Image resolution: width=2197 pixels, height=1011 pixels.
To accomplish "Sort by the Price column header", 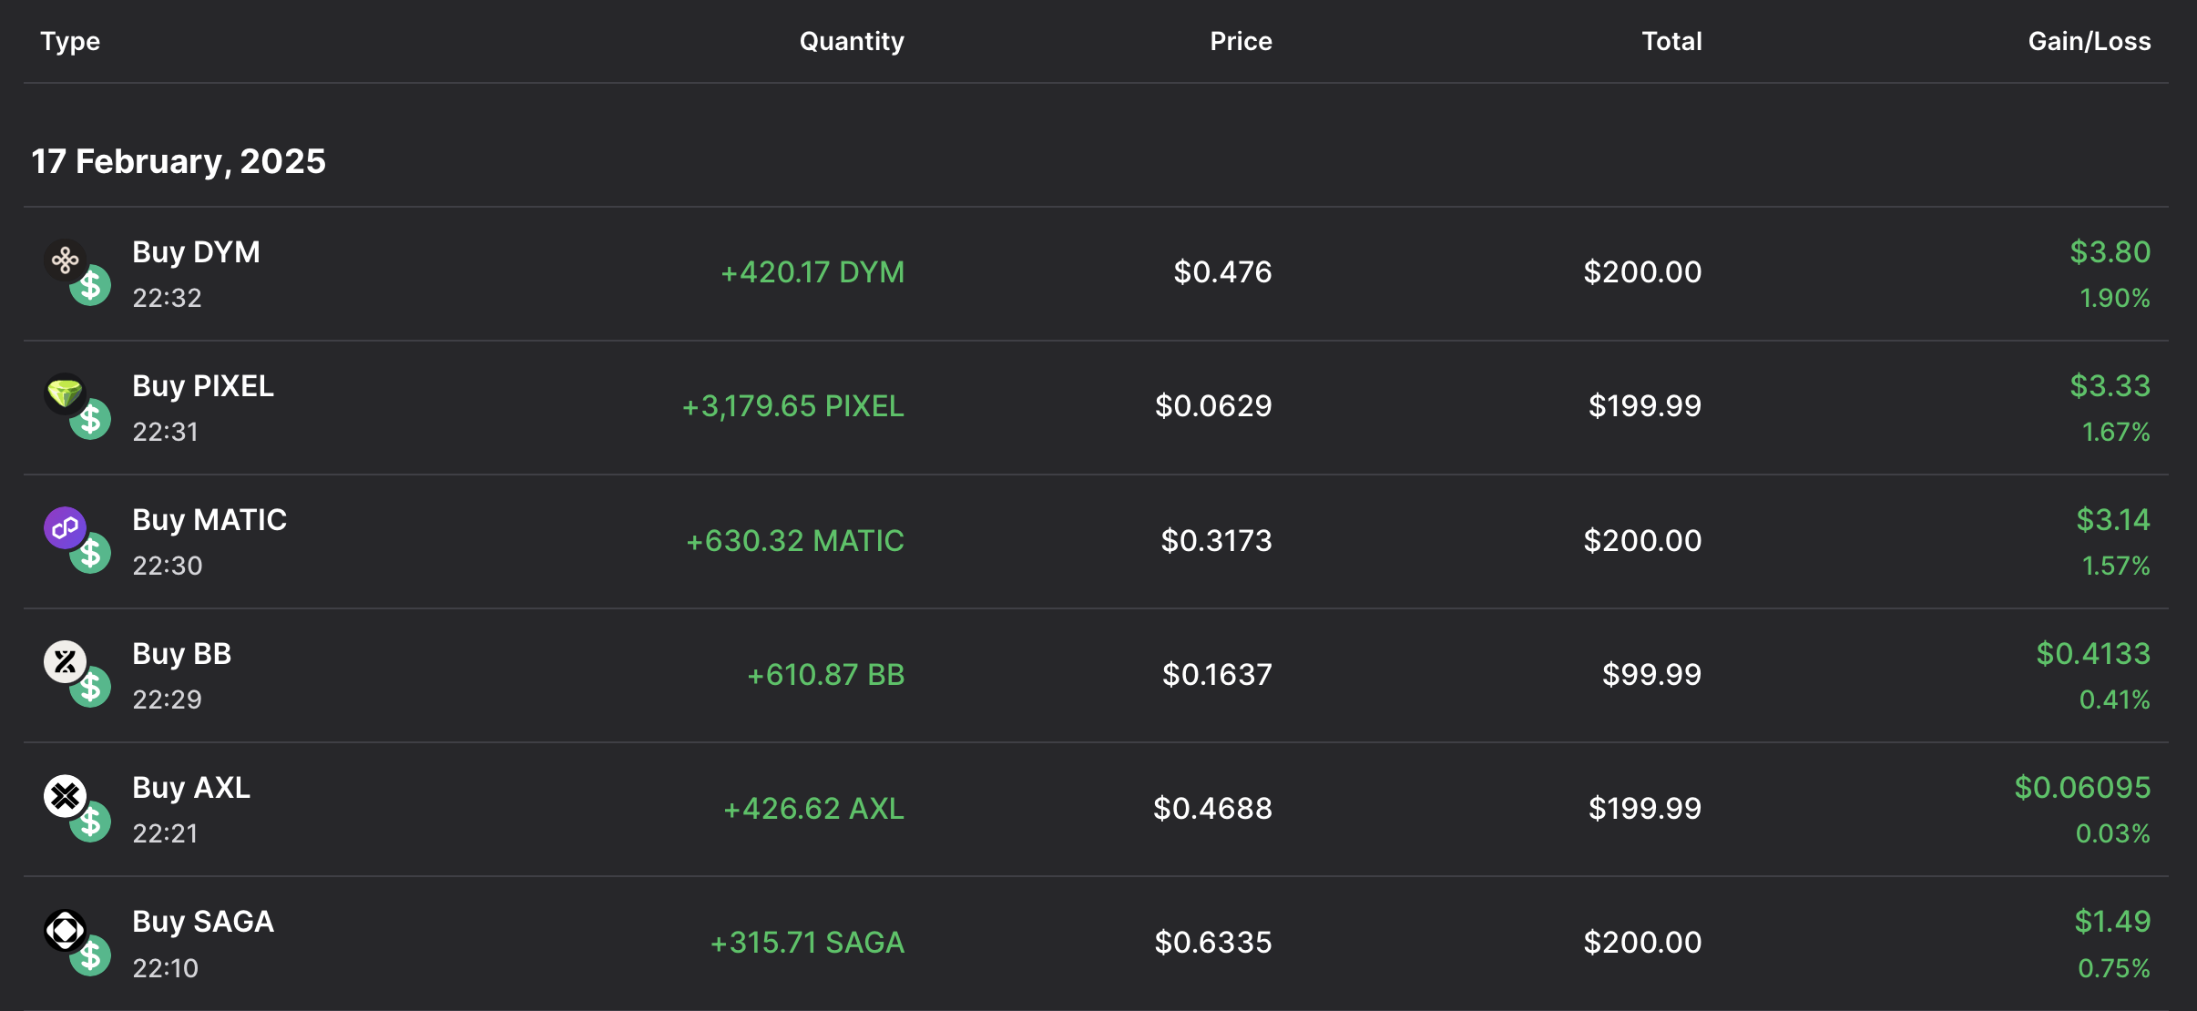I will [1241, 41].
